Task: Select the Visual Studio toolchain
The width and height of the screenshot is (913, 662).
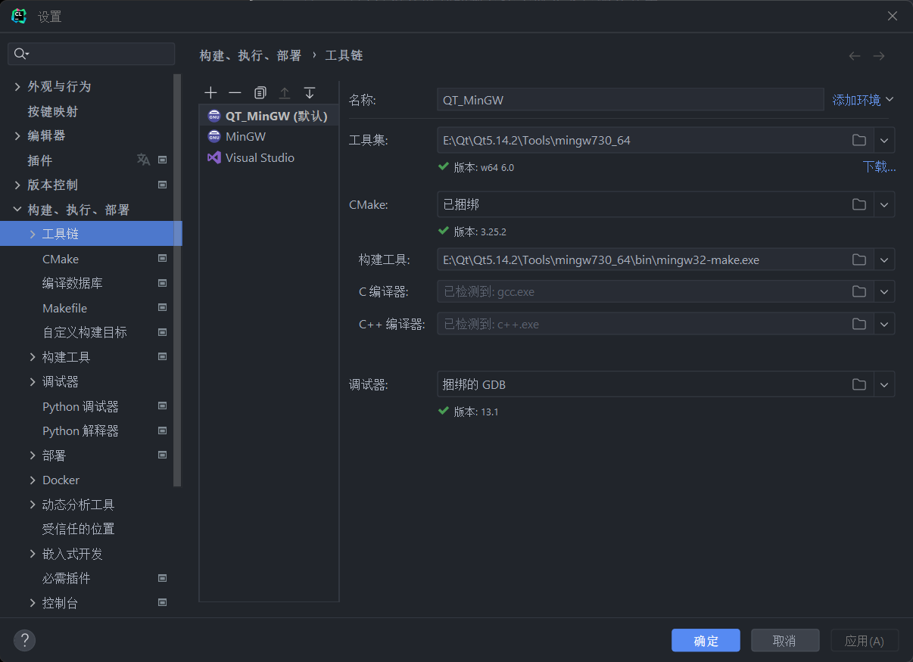Action: point(259,157)
